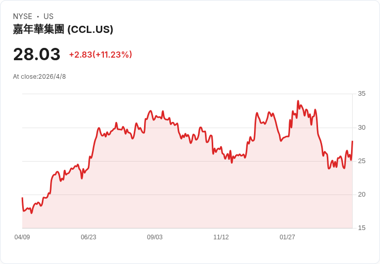Screen dimensions: 380x264
Task: Click the 30 price axis label
Action: point(361,128)
